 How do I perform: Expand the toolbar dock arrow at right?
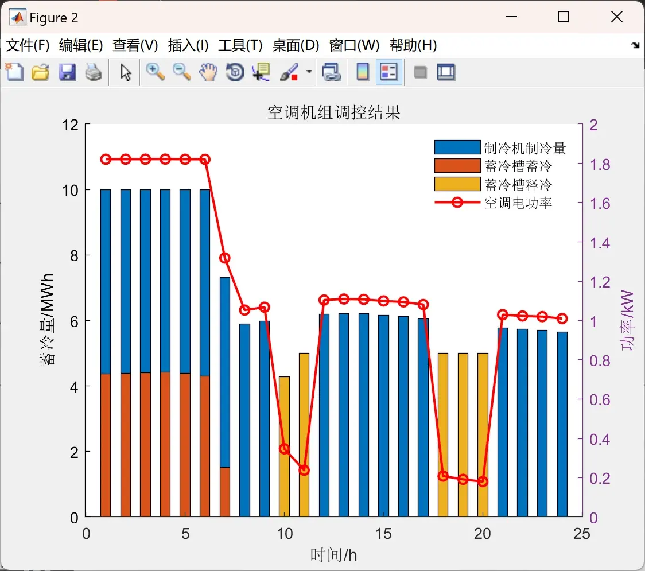point(636,45)
